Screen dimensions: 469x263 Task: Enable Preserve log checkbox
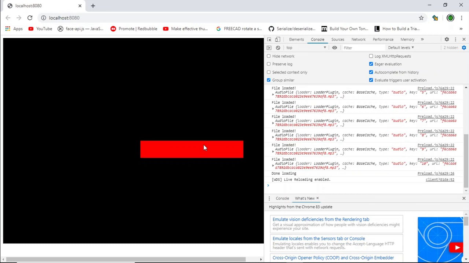[269, 64]
